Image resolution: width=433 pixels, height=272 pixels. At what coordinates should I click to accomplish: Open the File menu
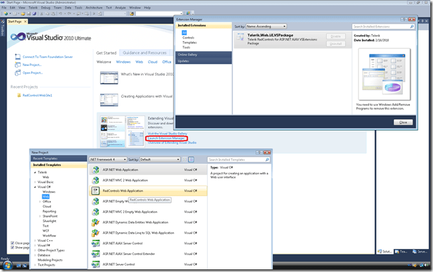pos(4,7)
